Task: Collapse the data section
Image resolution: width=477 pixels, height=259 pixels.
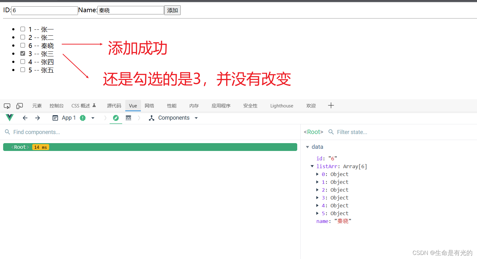Action: [308, 147]
